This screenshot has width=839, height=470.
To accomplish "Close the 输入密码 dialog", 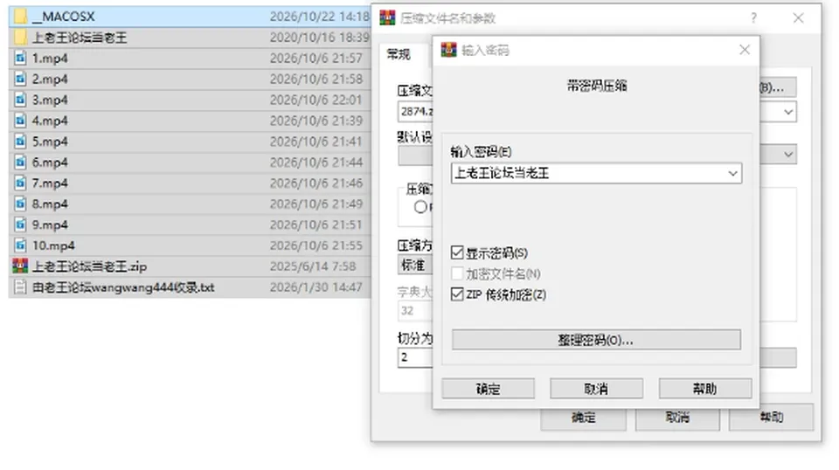I will pos(745,50).
